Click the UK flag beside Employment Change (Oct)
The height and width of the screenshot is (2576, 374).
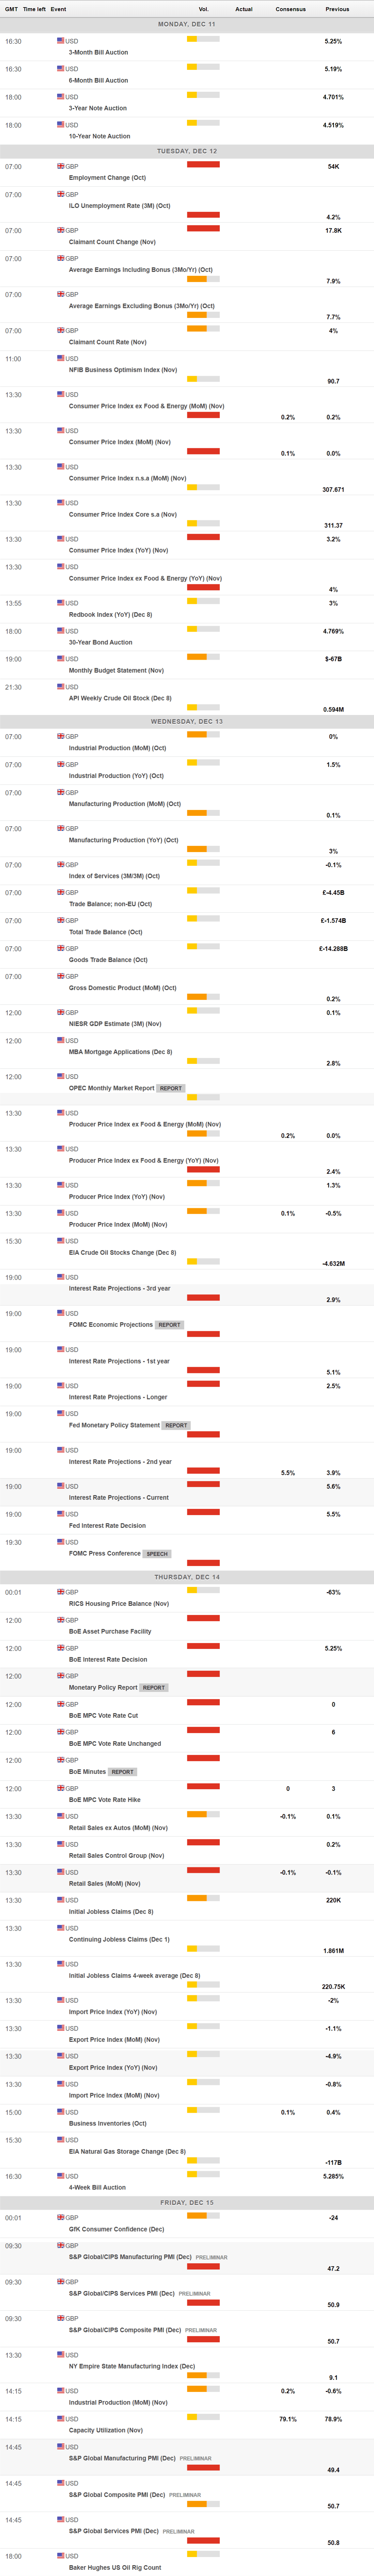(x=60, y=166)
